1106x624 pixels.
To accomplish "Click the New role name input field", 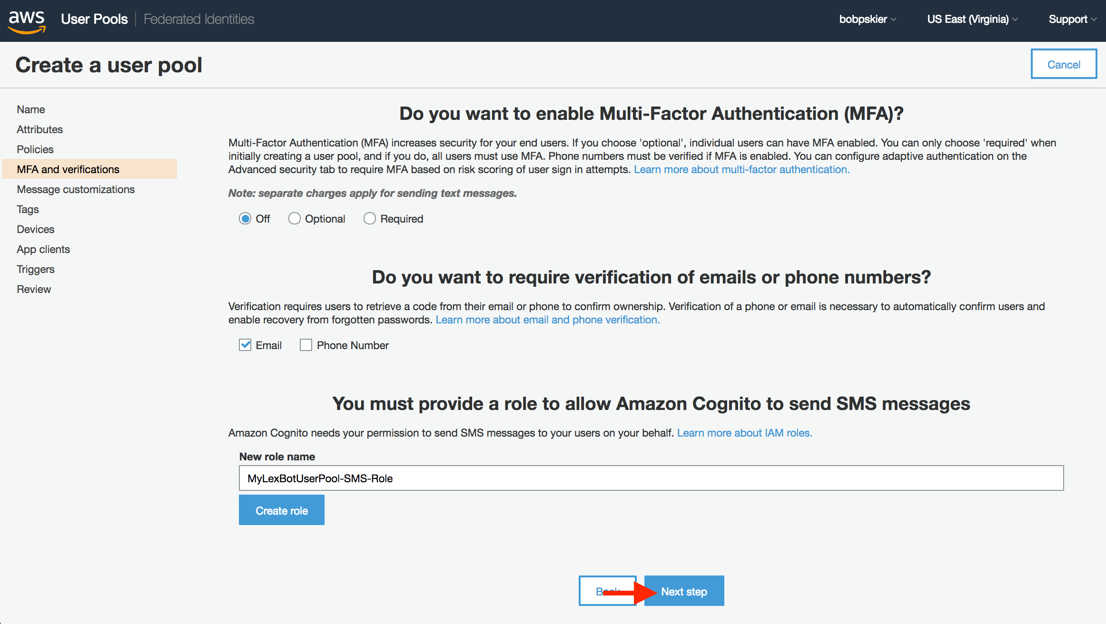I will (x=651, y=478).
